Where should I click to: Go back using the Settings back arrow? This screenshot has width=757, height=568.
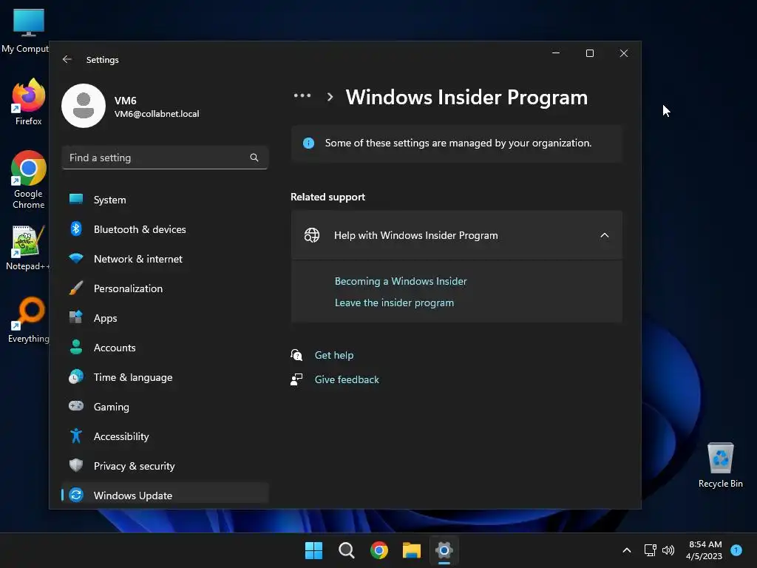67,59
